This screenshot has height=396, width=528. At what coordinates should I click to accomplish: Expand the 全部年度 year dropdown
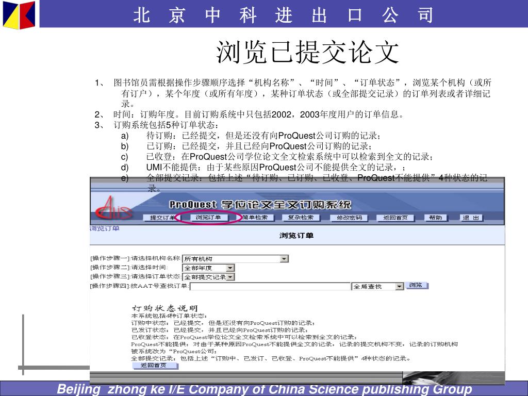(230, 268)
